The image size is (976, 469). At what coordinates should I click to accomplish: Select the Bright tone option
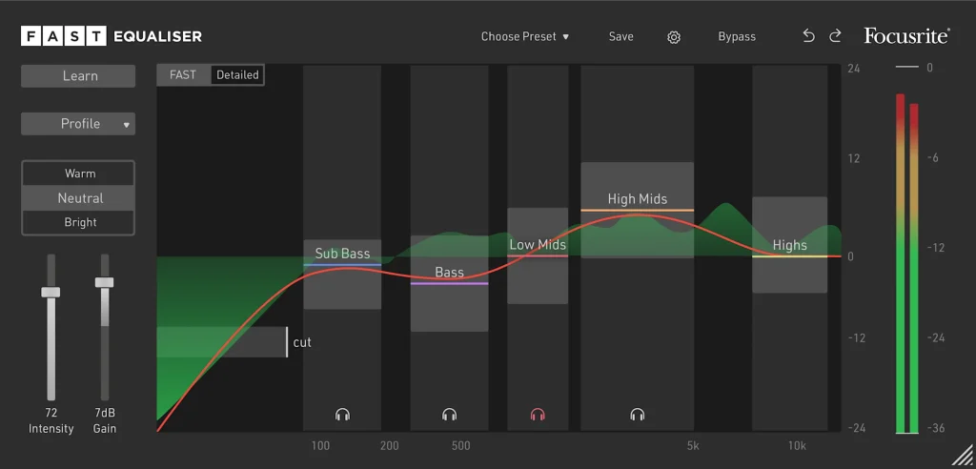click(x=80, y=222)
